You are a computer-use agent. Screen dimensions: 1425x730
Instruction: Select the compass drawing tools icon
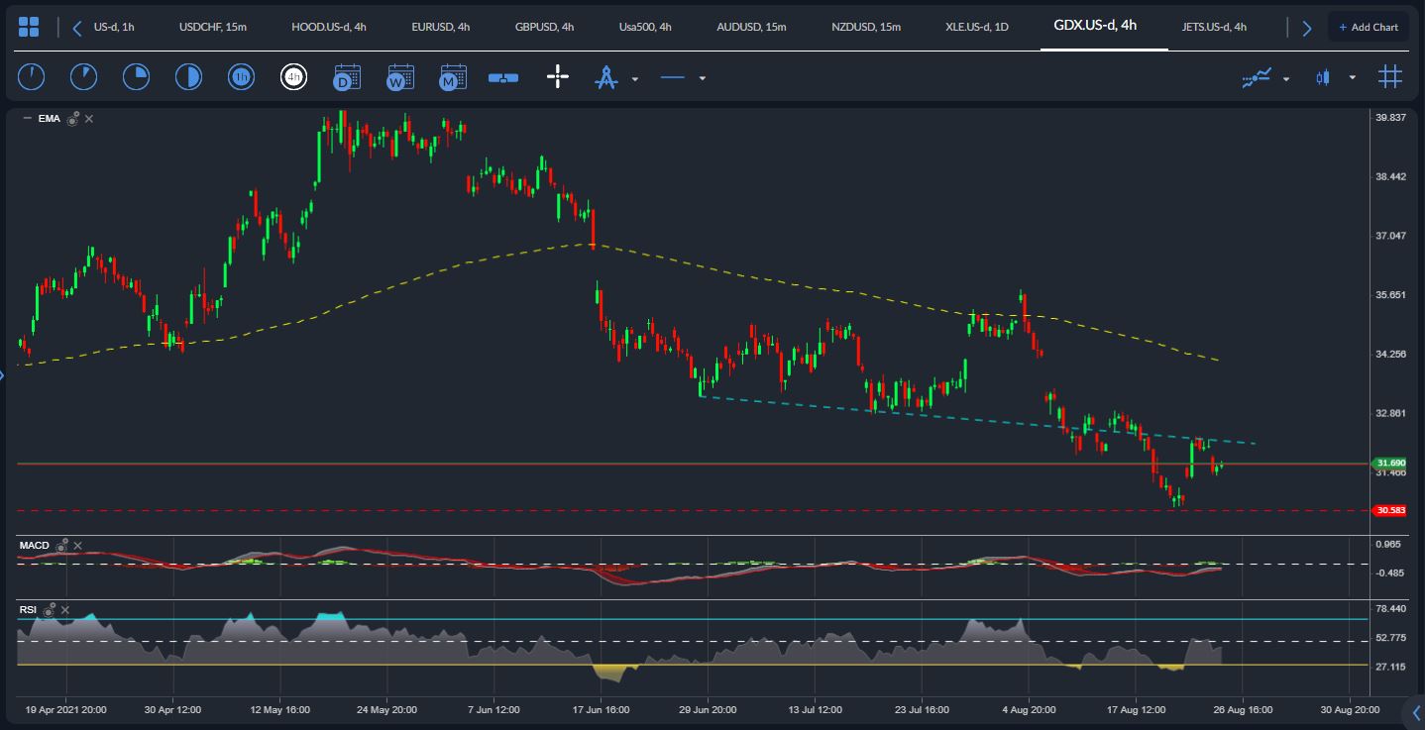pos(605,77)
